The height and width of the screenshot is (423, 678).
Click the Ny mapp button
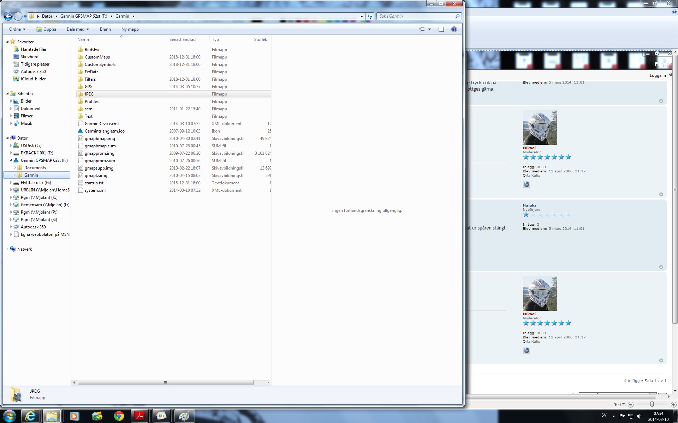130,29
